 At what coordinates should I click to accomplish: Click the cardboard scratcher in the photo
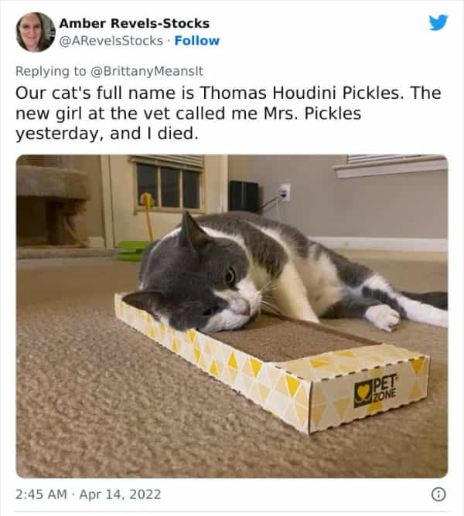click(x=271, y=364)
